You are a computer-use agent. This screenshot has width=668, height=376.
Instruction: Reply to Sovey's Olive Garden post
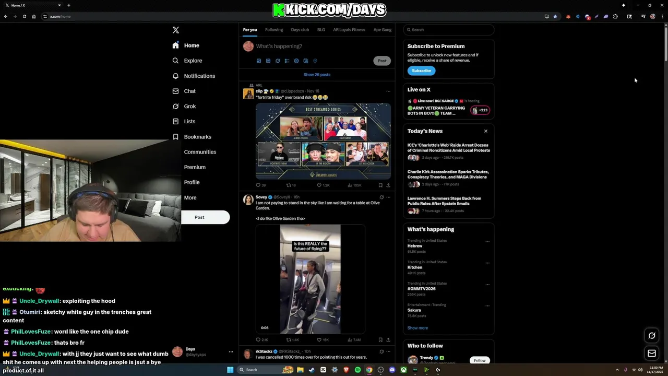(261, 339)
